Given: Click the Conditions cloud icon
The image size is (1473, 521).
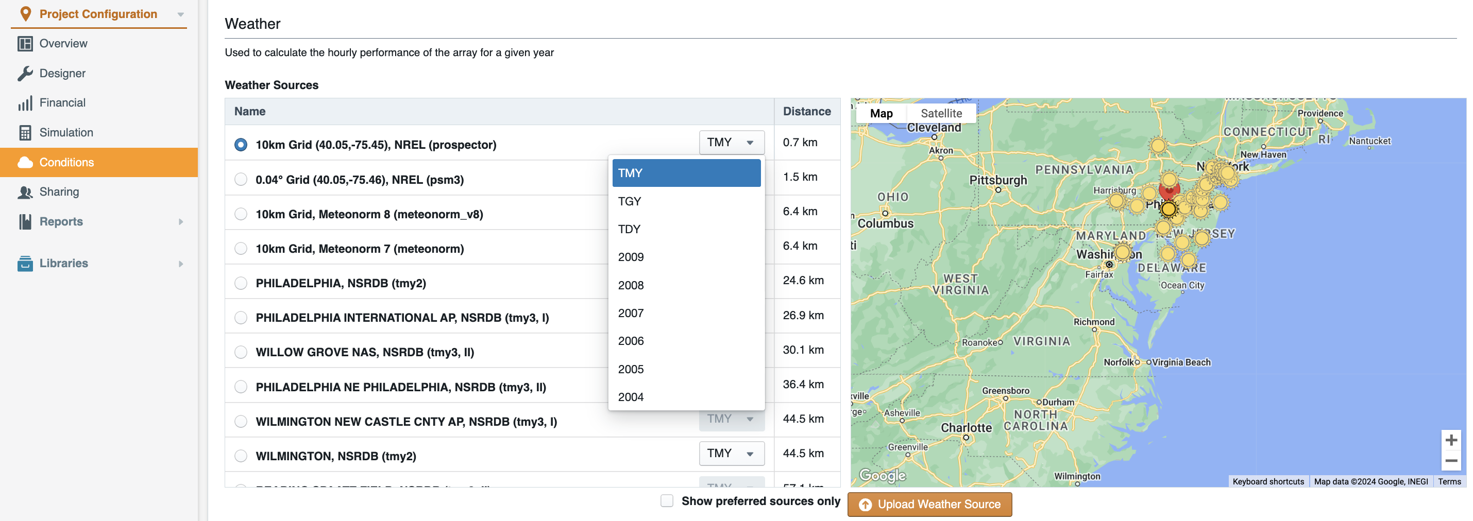Looking at the screenshot, I should point(25,162).
